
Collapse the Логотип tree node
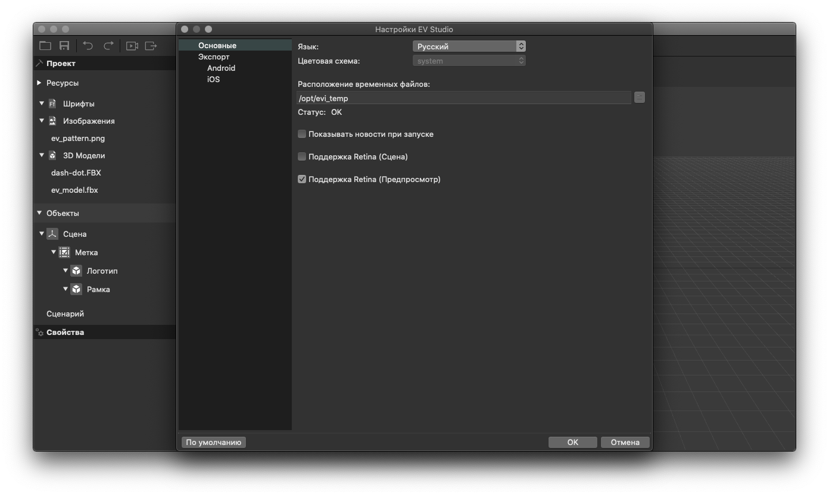(x=66, y=270)
